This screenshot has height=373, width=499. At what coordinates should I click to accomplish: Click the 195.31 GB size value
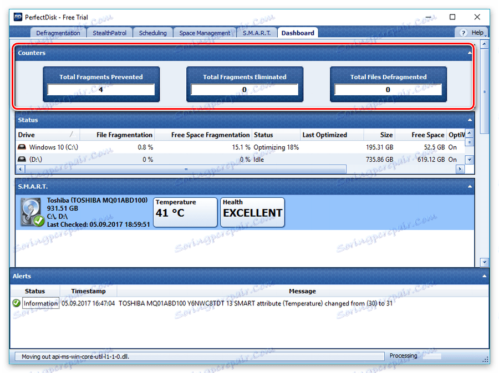pos(379,147)
